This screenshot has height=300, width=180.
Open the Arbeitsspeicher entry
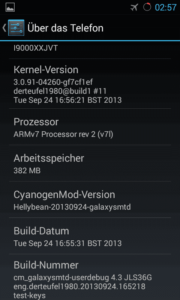pos(90,163)
